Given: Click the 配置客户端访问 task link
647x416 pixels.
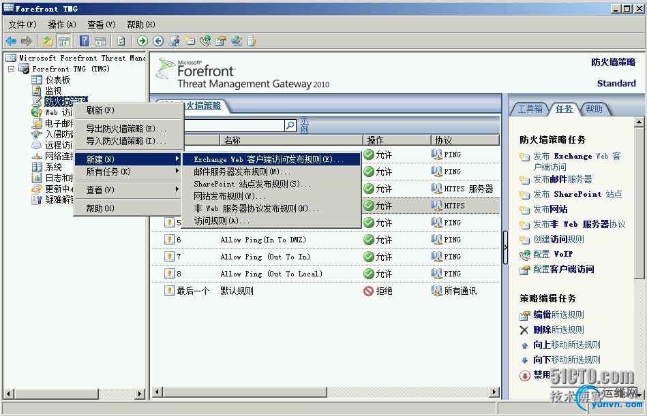Looking at the screenshot, I should click(x=564, y=270).
